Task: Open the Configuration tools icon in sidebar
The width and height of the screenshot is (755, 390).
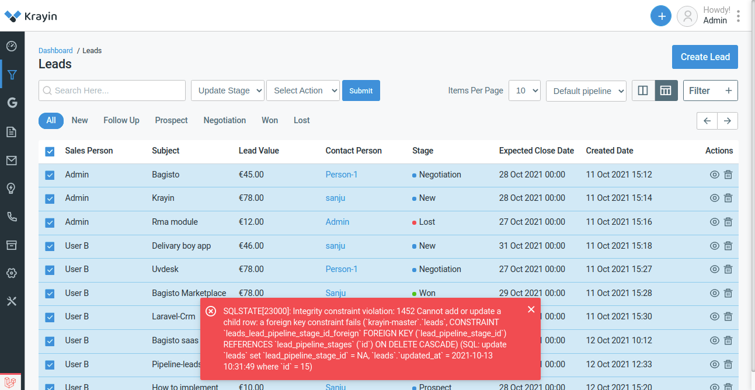Action: (12, 301)
